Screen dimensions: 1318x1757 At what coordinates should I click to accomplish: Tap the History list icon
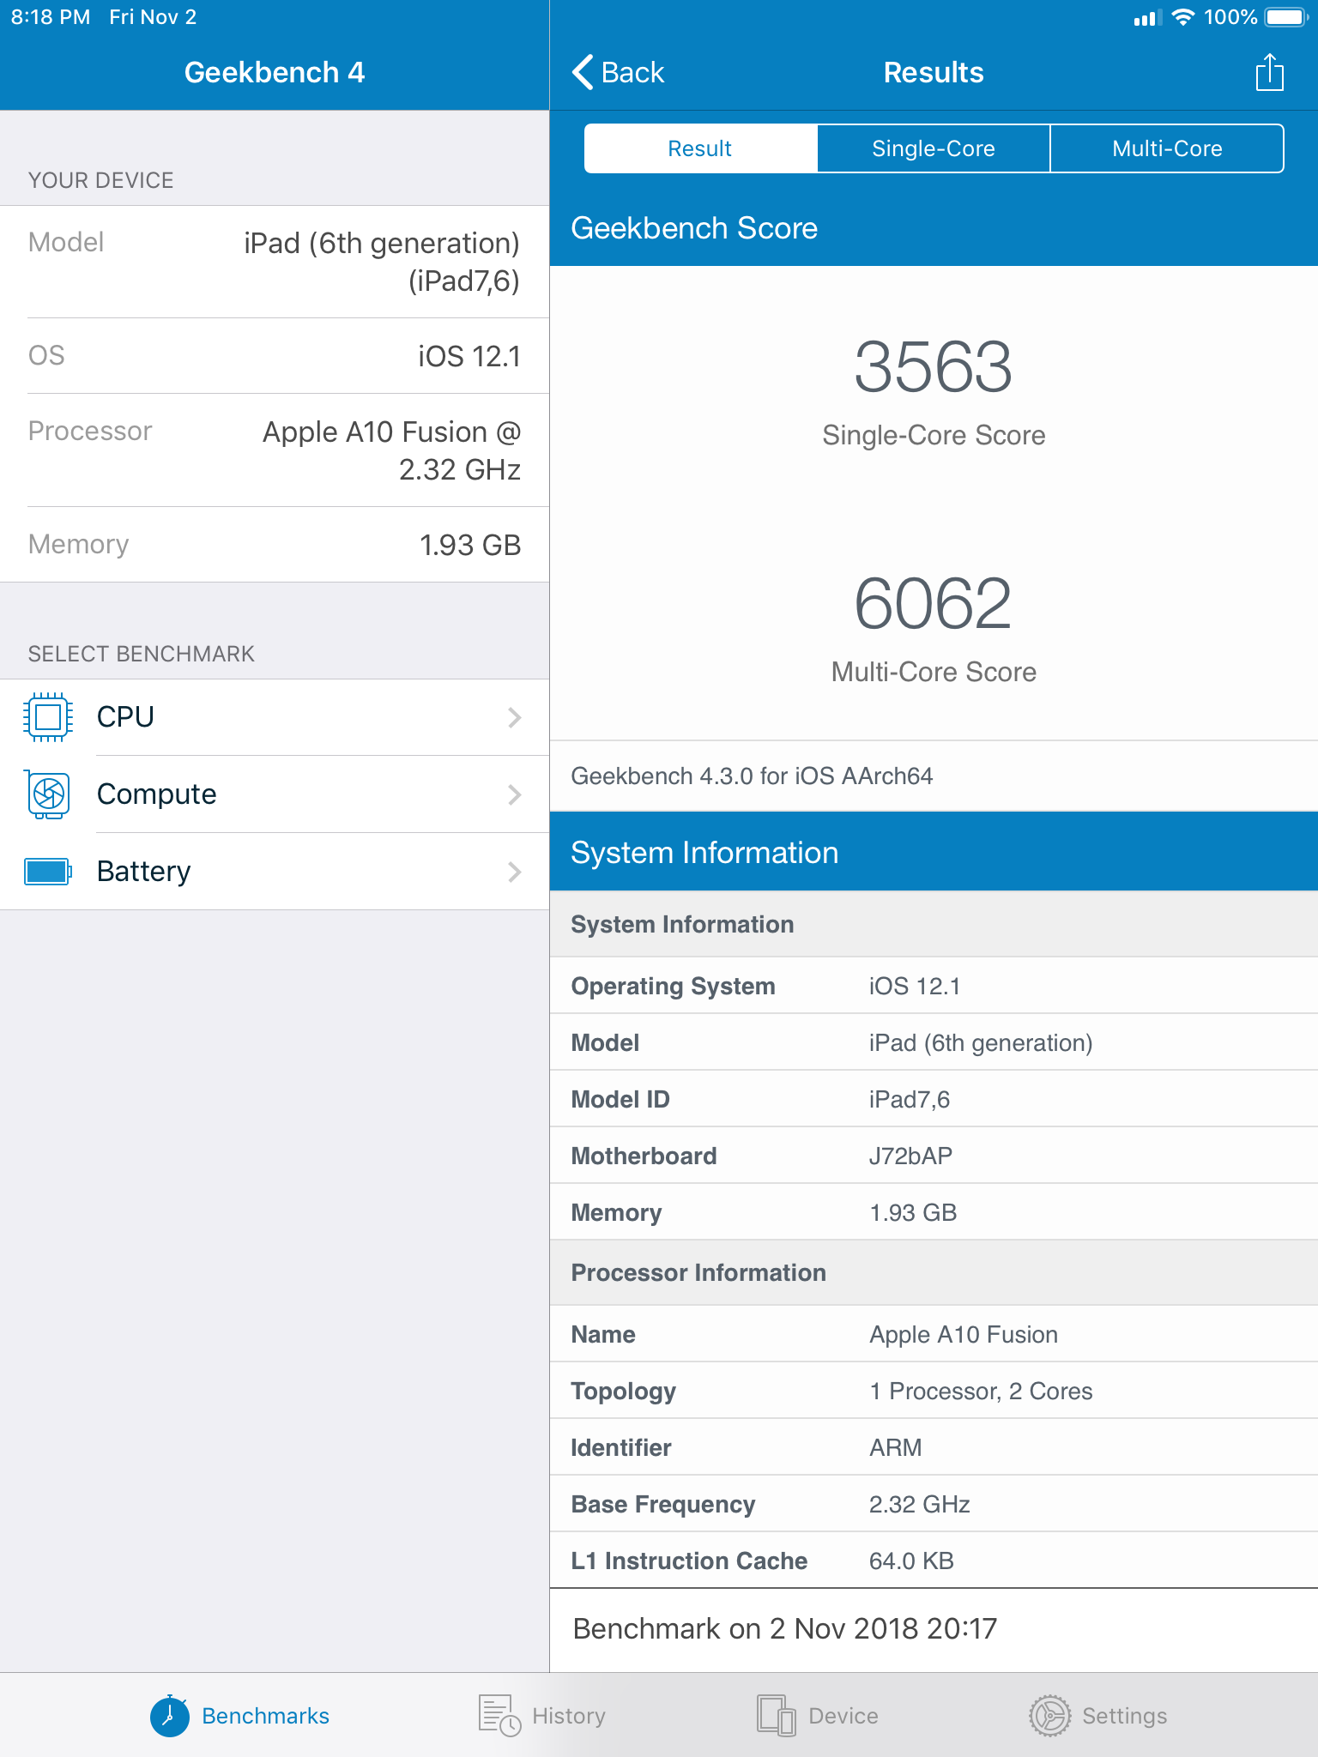click(499, 1716)
